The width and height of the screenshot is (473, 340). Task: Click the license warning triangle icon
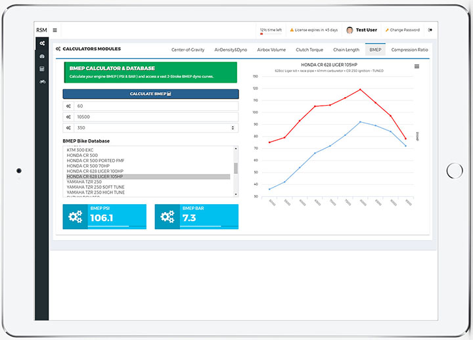tap(292, 30)
